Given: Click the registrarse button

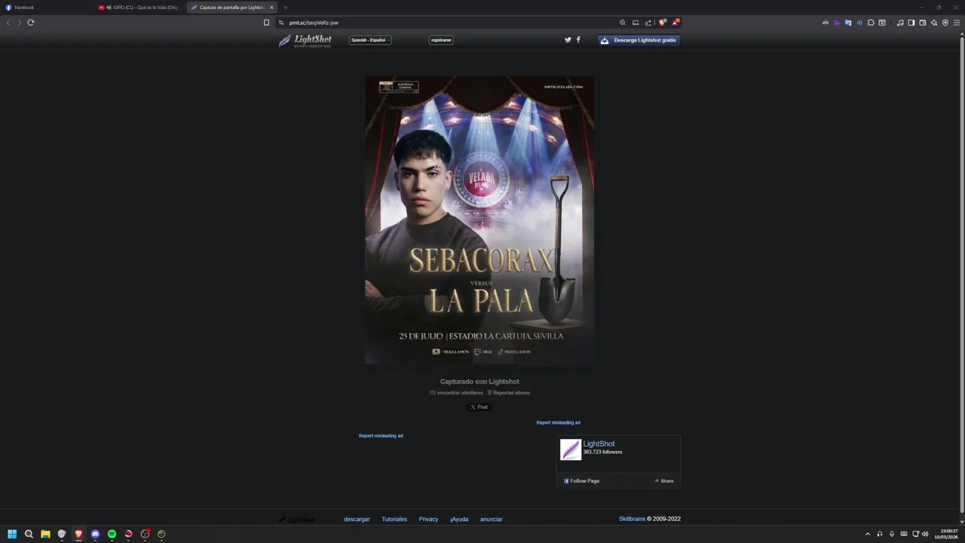Looking at the screenshot, I should click(x=441, y=40).
